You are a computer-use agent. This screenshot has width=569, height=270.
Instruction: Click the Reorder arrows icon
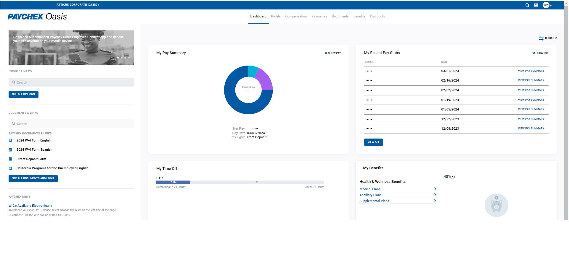click(x=541, y=38)
